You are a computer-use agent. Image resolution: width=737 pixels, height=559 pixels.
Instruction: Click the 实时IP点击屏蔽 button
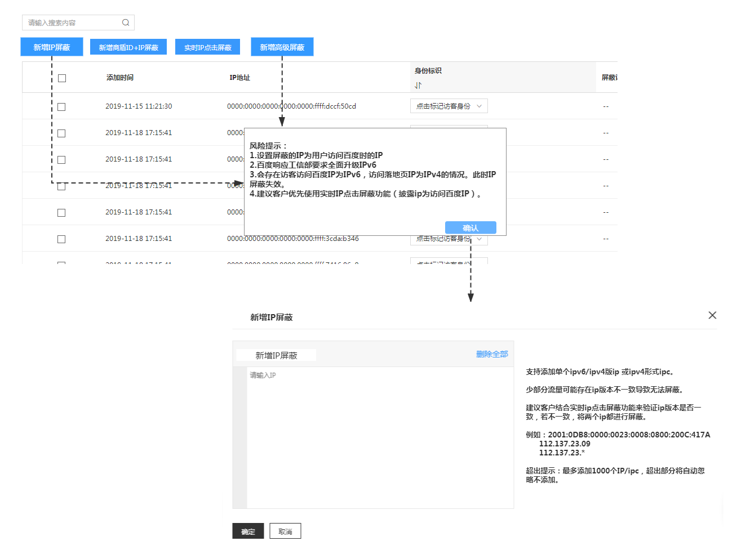207,47
